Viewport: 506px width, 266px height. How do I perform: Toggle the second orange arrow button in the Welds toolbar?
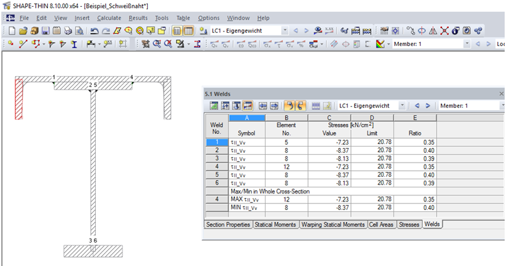pos(300,106)
